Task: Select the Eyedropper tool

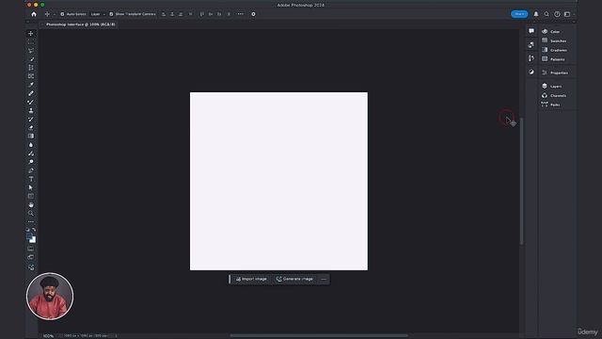Action: click(31, 85)
